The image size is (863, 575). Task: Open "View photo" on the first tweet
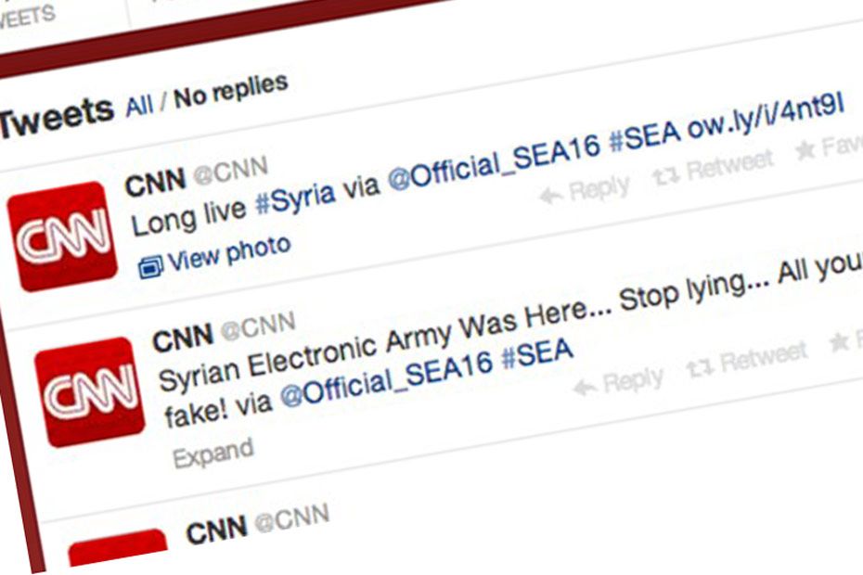point(228,254)
